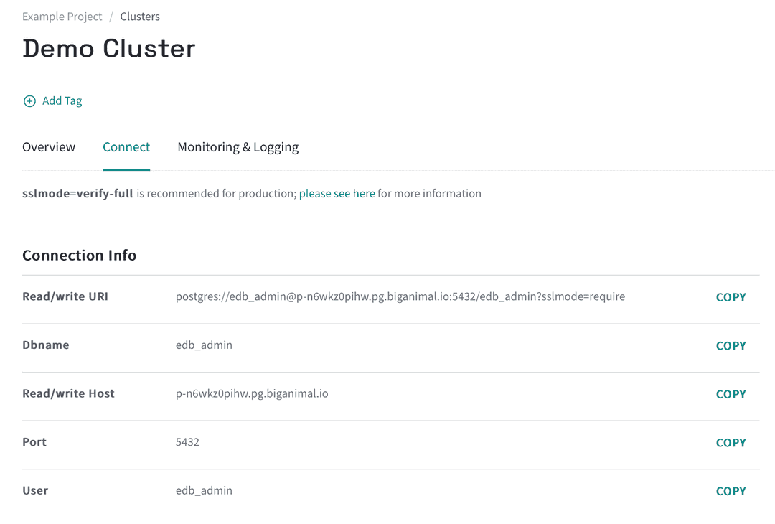775x524 pixels.
Task: Select the edb_admin User value
Action: tap(204, 490)
